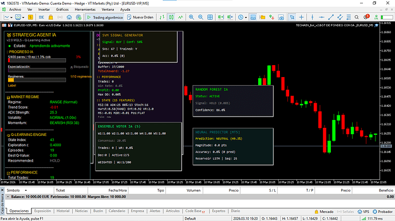This screenshot has height=221, width=395.
Task: Click the Mercado button in toolbox
Action: point(324,212)
